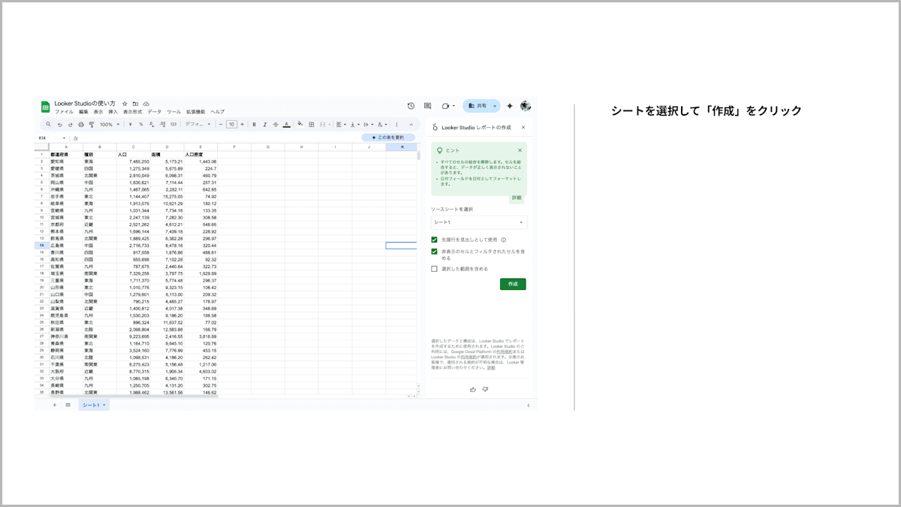Open the 挿入 menu

pyautogui.click(x=113, y=112)
